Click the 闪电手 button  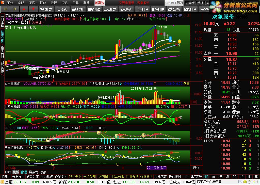190,3
